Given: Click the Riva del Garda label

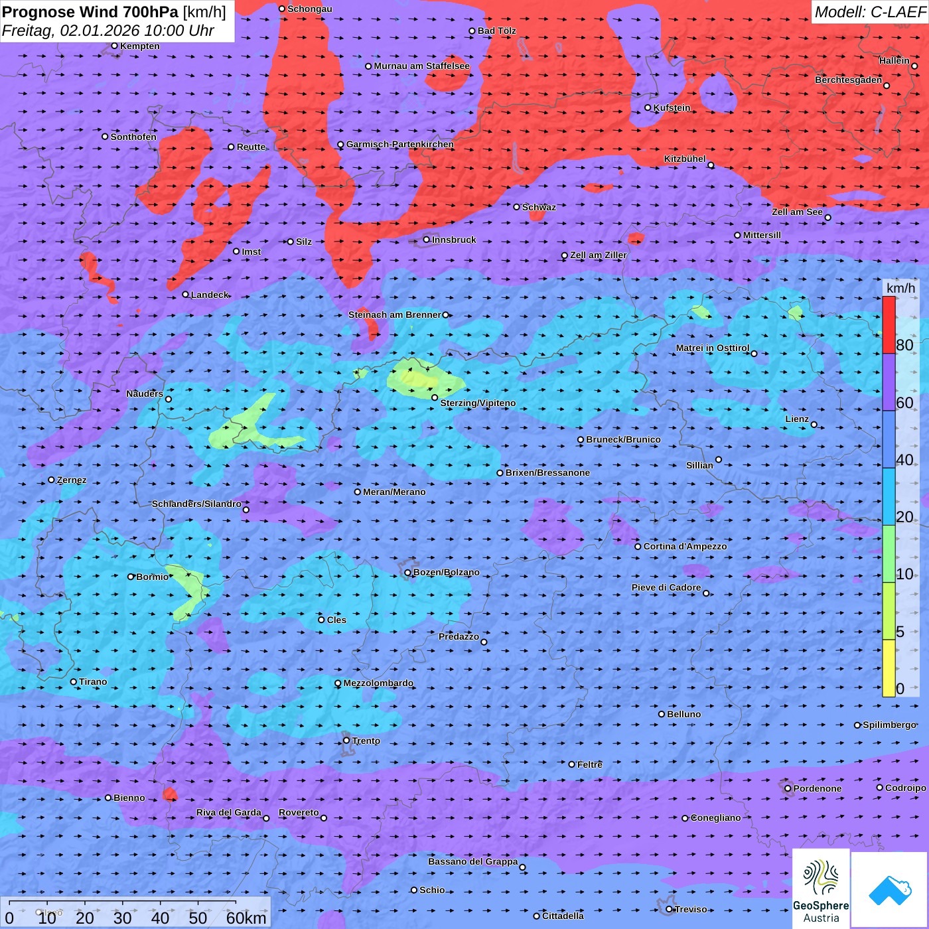Looking at the screenshot, I should point(229,812).
